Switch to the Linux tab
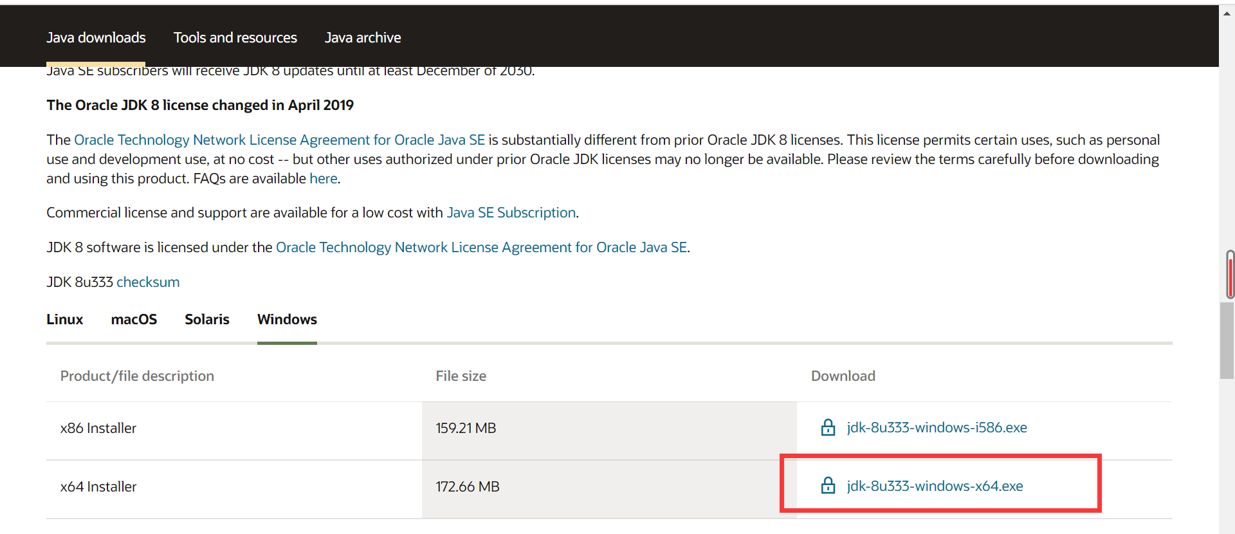Screen dimensions: 1235x534 click(x=65, y=320)
